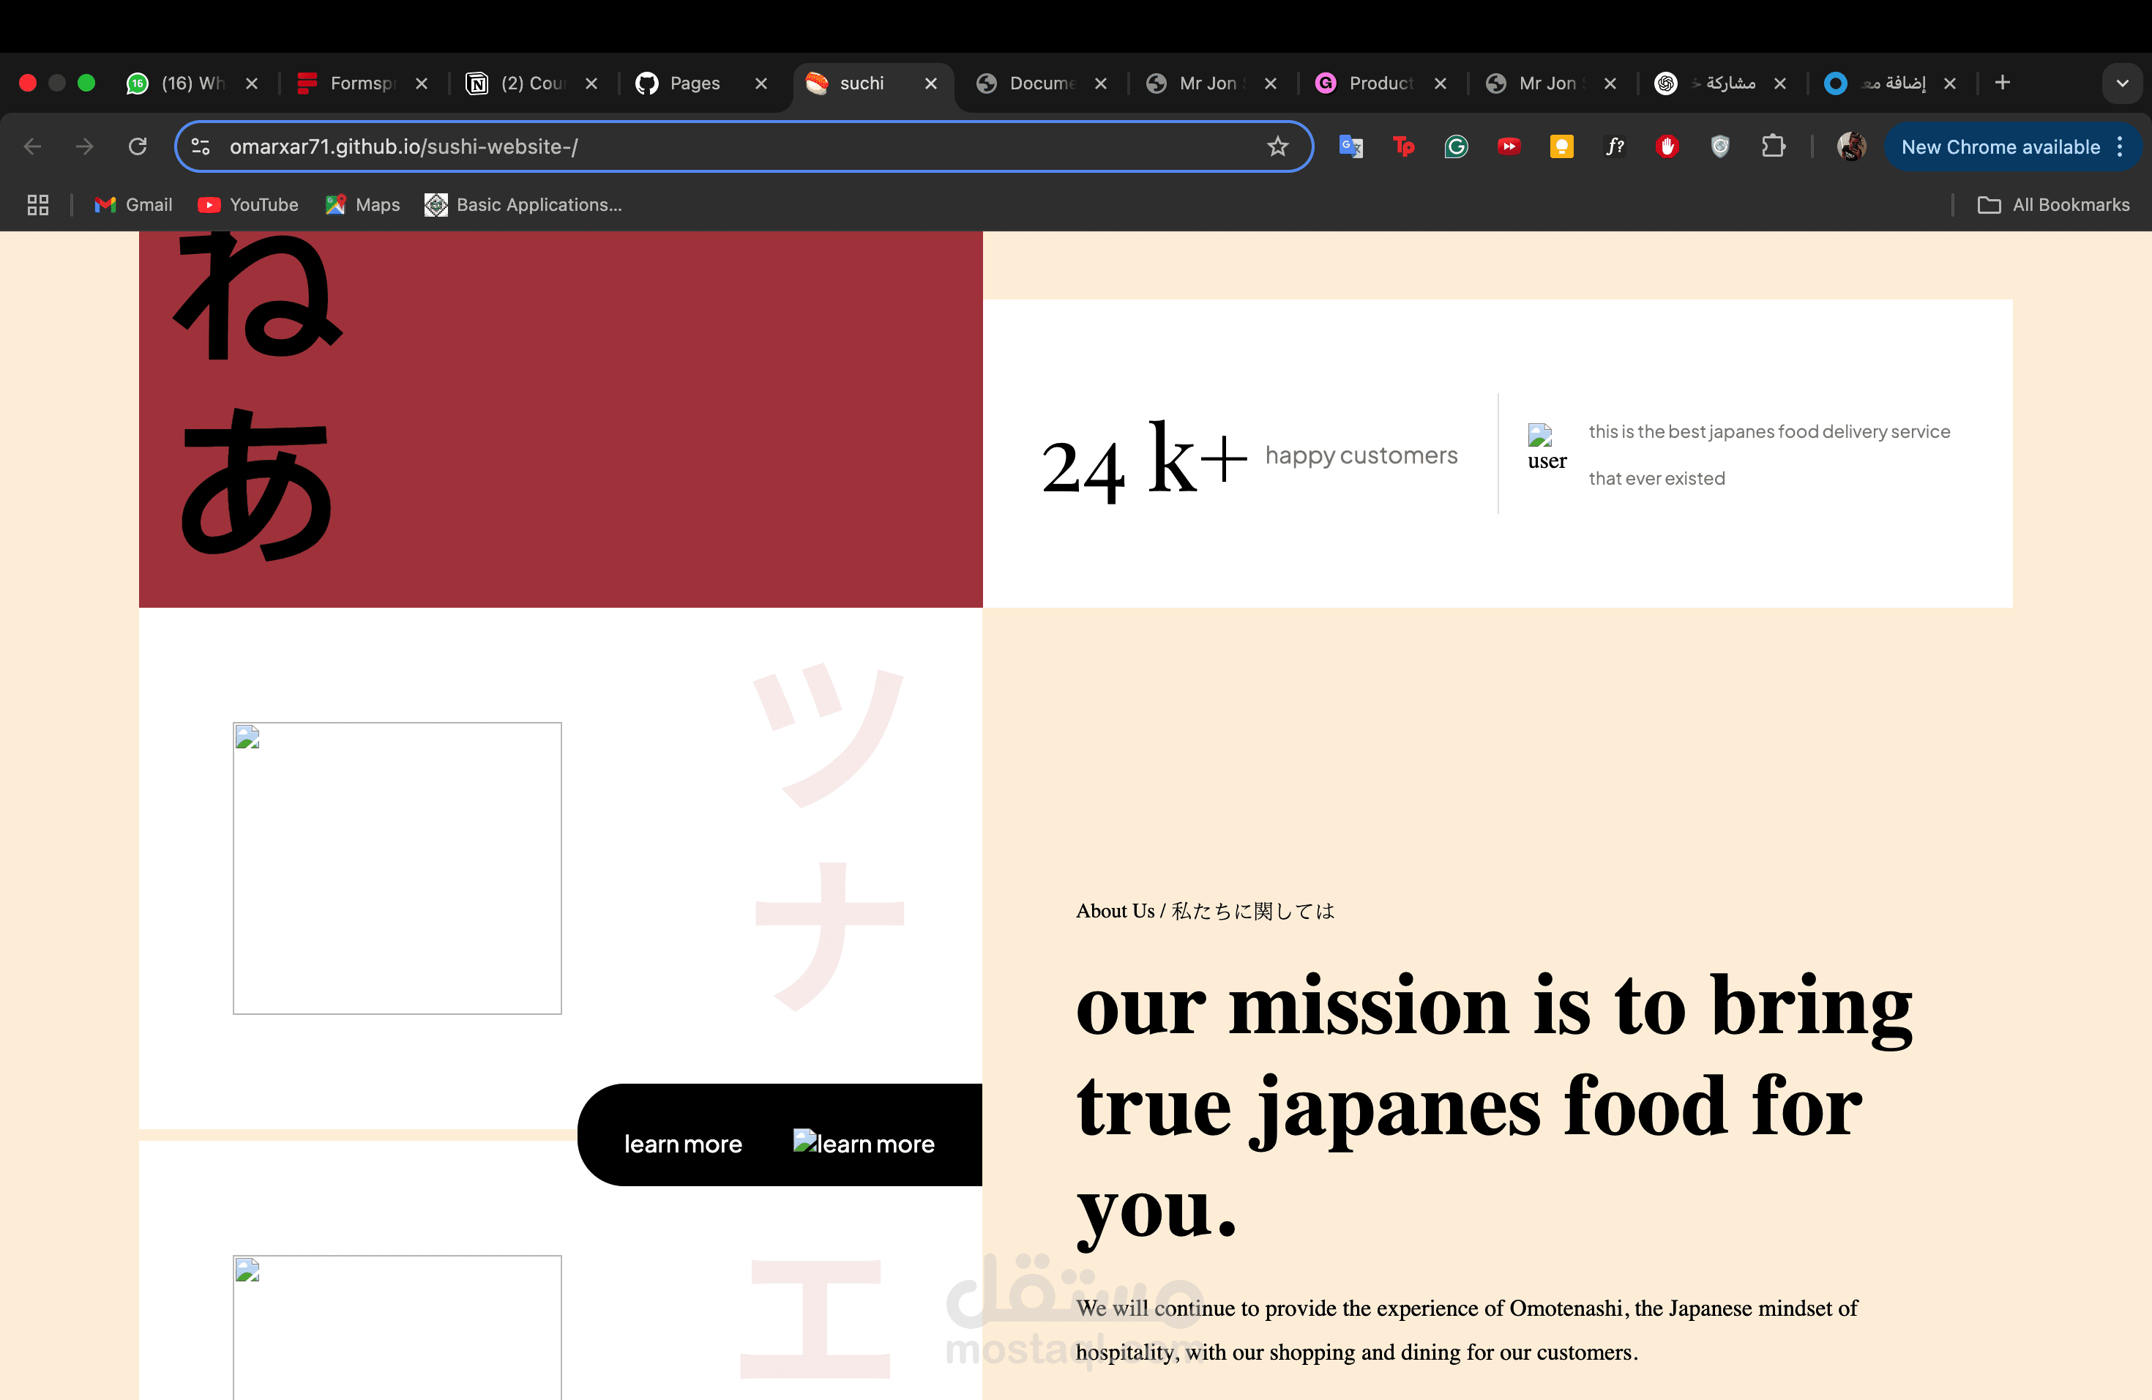
Task: Open Chrome three-dot menu
Action: point(2121,146)
